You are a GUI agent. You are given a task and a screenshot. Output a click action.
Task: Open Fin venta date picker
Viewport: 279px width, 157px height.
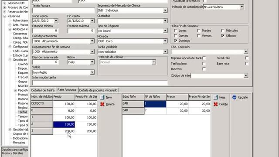(92, 21)
